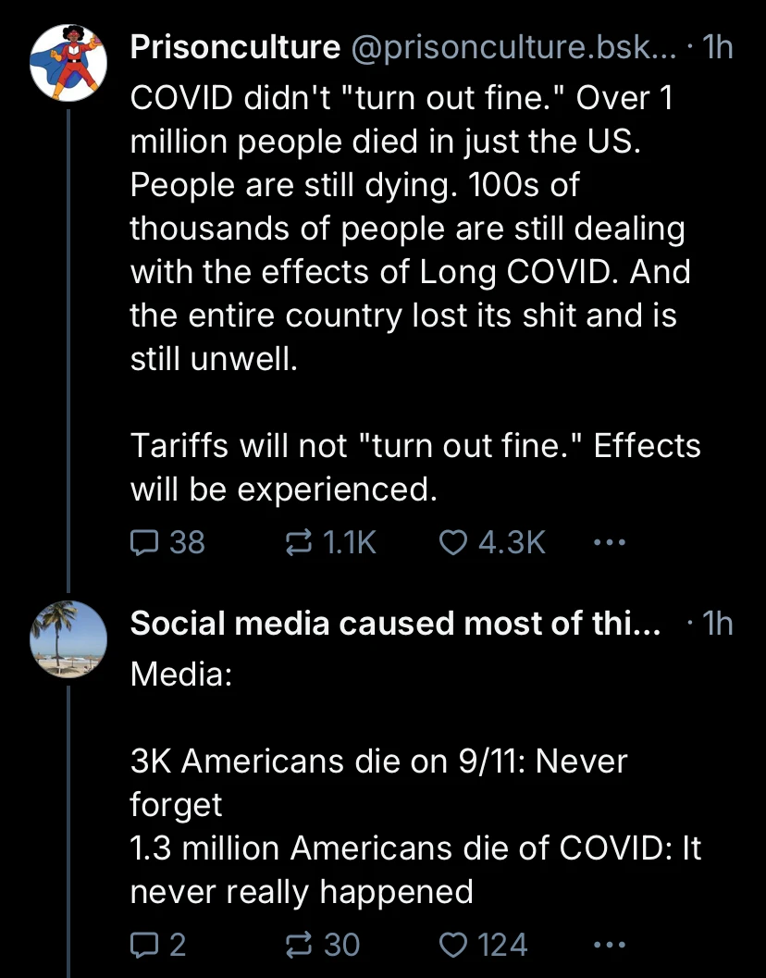Viewport: 766px width, 978px height.
Task: Open Prisonculture's superhero avatar
Action: point(69,62)
